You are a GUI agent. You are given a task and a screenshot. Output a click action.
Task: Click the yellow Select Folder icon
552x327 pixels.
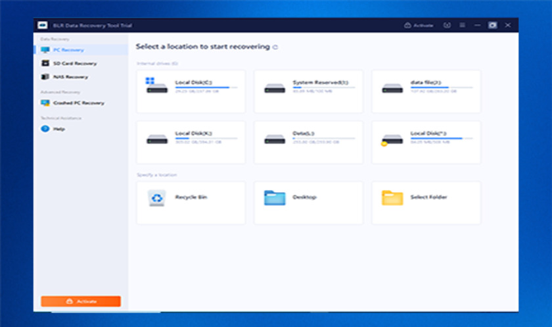[x=392, y=197]
